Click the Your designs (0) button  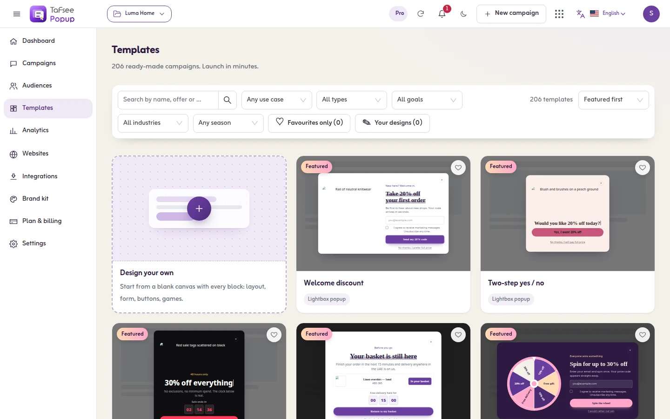click(x=392, y=123)
